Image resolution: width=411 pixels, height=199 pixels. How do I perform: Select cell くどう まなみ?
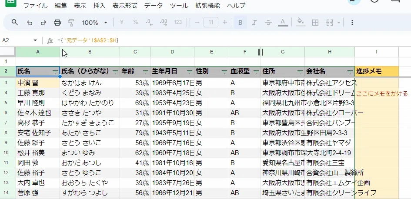point(90,93)
